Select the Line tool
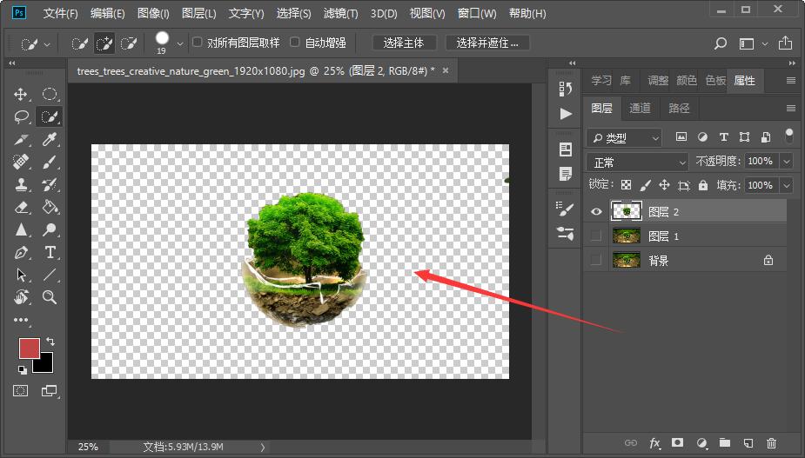The height and width of the screenshot is (458, 805). (x=50, y=275)
